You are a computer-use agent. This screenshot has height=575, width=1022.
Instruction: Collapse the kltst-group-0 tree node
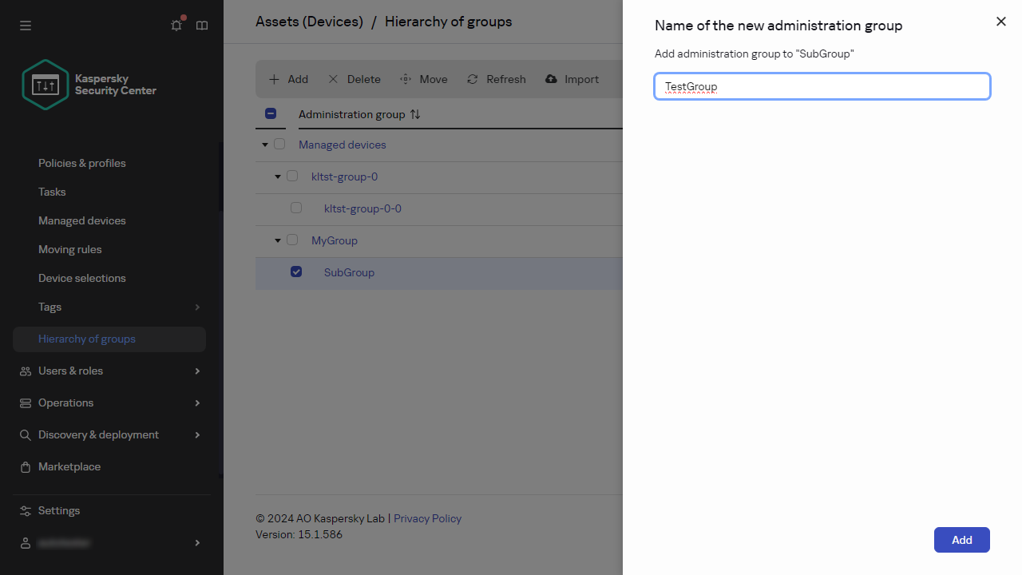[x=278, y=176]
